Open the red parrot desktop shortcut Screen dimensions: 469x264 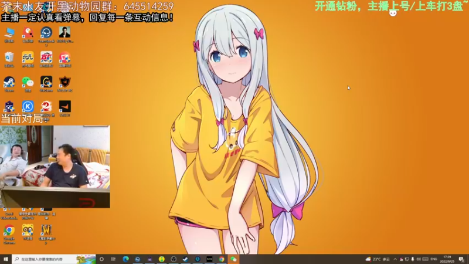pos(28,33)
